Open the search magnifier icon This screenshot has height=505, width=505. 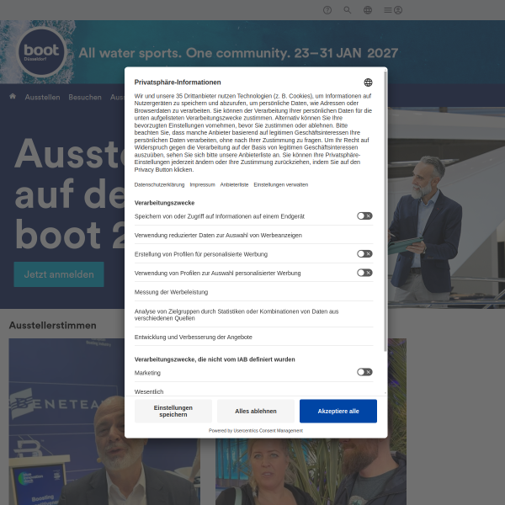tap(347, 10)
